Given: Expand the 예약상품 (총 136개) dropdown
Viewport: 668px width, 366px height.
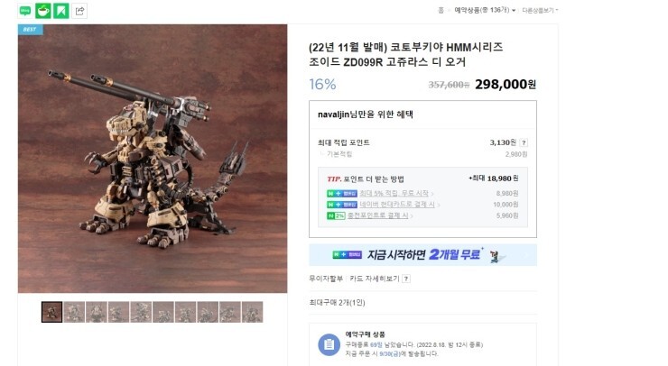Looking at the screenshot, I should 485,10.
